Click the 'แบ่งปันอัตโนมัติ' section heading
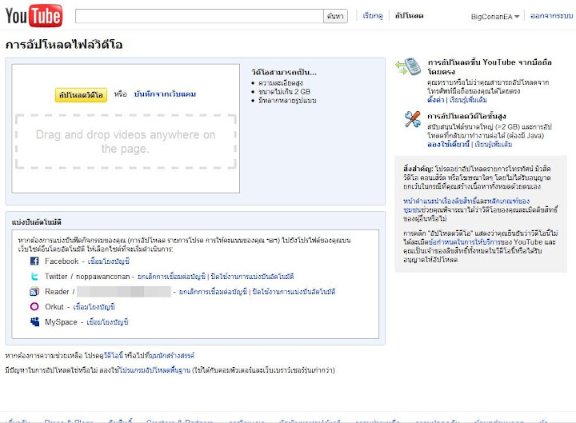This screenshot has height=423, width=576. point(36,222)
